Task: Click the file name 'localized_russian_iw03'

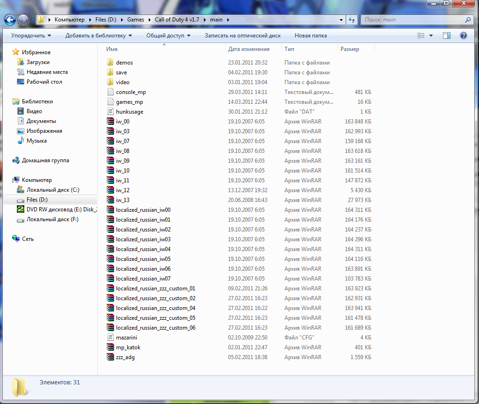Action: click(x=143, y=239)
